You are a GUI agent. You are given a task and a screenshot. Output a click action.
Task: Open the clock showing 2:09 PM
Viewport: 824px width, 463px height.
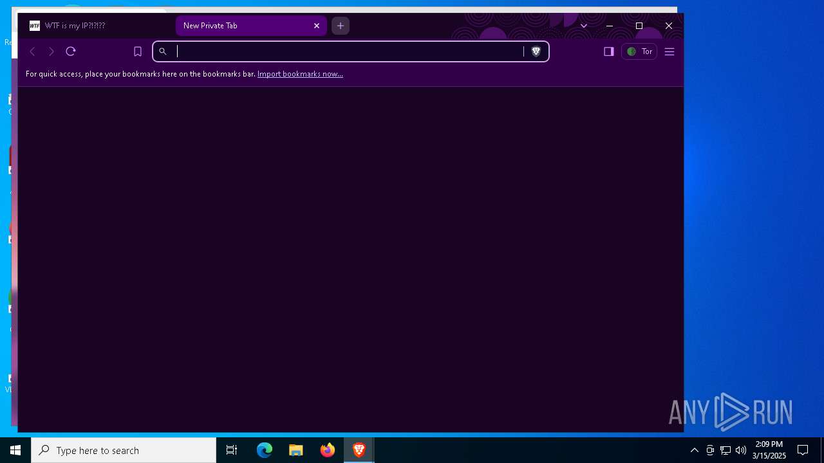pyautogui.click(x=769, y=450)
